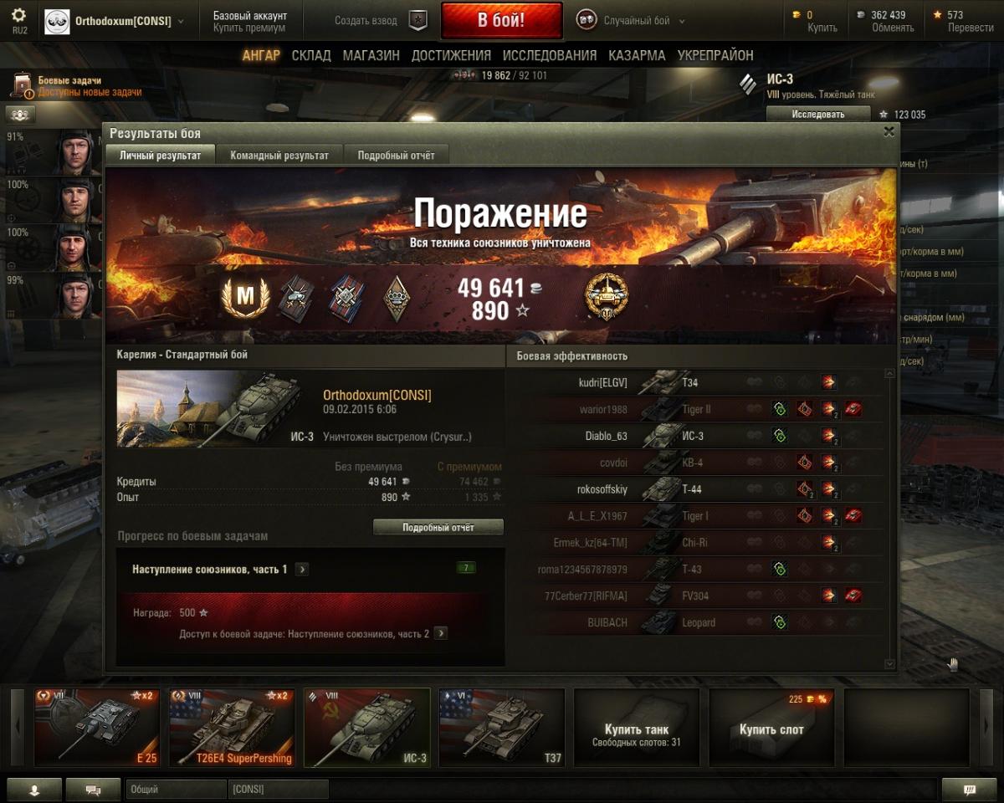Image resolution: width=1004 pixels, height=803 pixels.
Task: Select the achievement badge right of score
Action: [607, 297]
